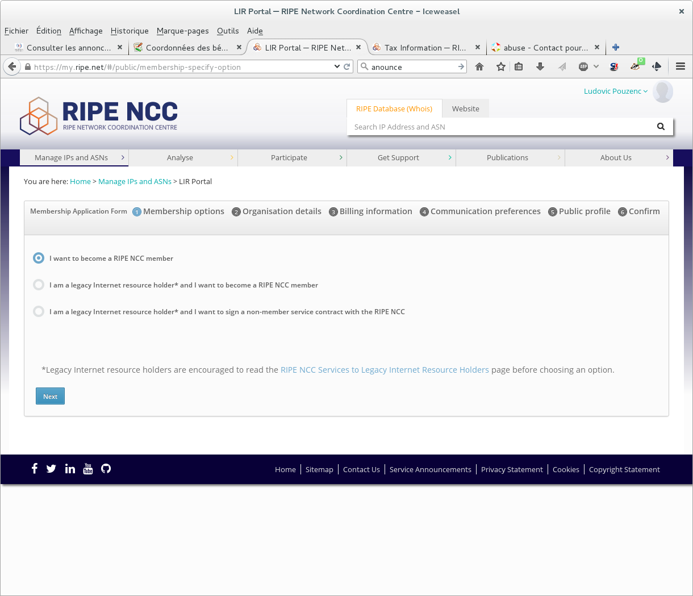The height and width of the screenshot is (596, 693).
Task: Expand the 'Participate' navigation menu
Action: pos(293,158)
